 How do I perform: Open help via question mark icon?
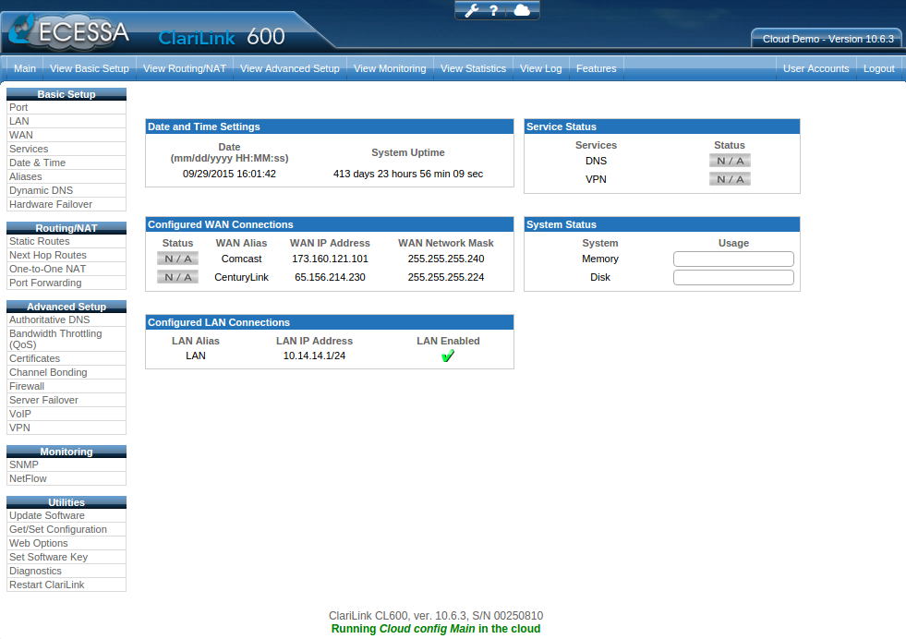point(494,10)
